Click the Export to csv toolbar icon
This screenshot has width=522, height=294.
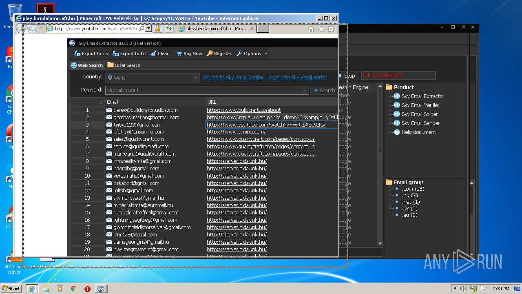[77, 53]
